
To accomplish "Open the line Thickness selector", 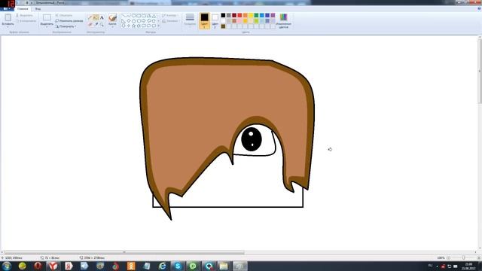I will (190, 20).
